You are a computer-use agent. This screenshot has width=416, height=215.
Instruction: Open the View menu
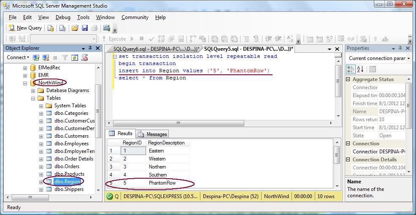pos(43,17)
